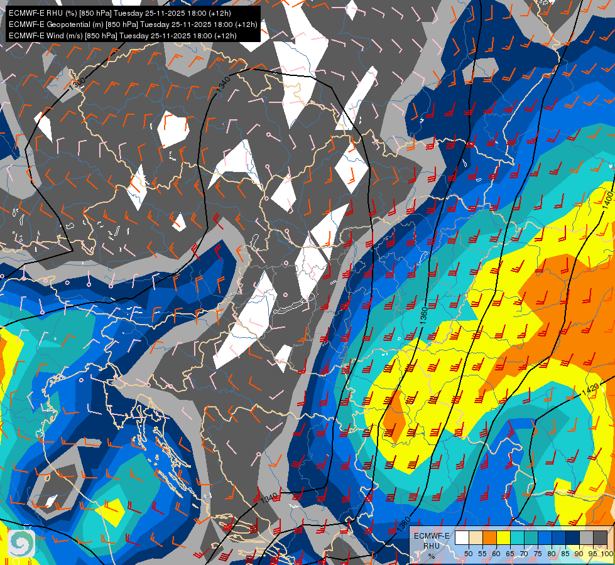Select the ECMWF-E Geopotential (m) header line
The height and width of the screenshot is (565, 615).
pos(133,24)
